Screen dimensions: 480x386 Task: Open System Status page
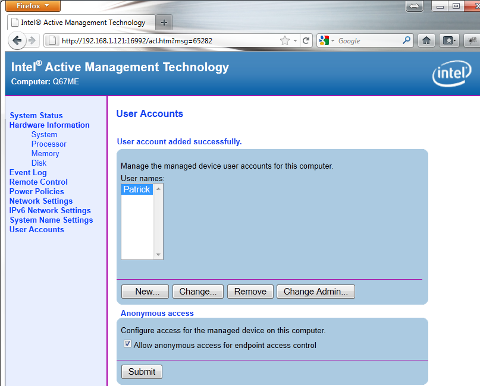pyautogui.click(x=36, y=116)
